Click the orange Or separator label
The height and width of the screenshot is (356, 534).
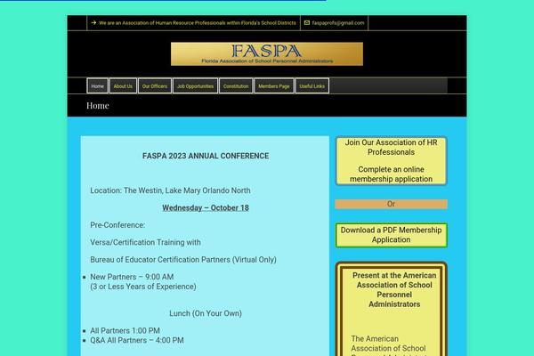[391, 204]
